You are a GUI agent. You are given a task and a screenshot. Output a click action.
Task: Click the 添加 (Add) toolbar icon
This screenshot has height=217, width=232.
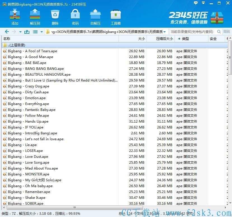15,14
